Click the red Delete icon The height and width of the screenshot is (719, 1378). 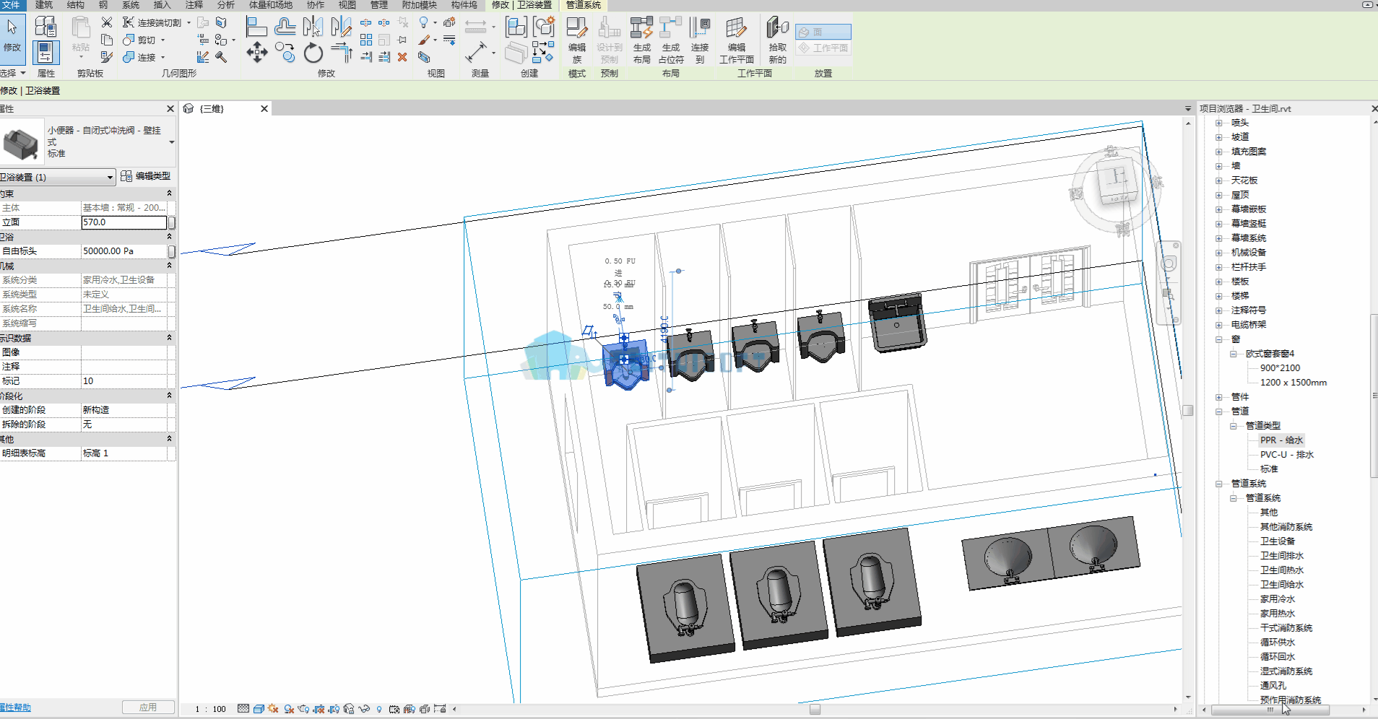click(402, 57)
